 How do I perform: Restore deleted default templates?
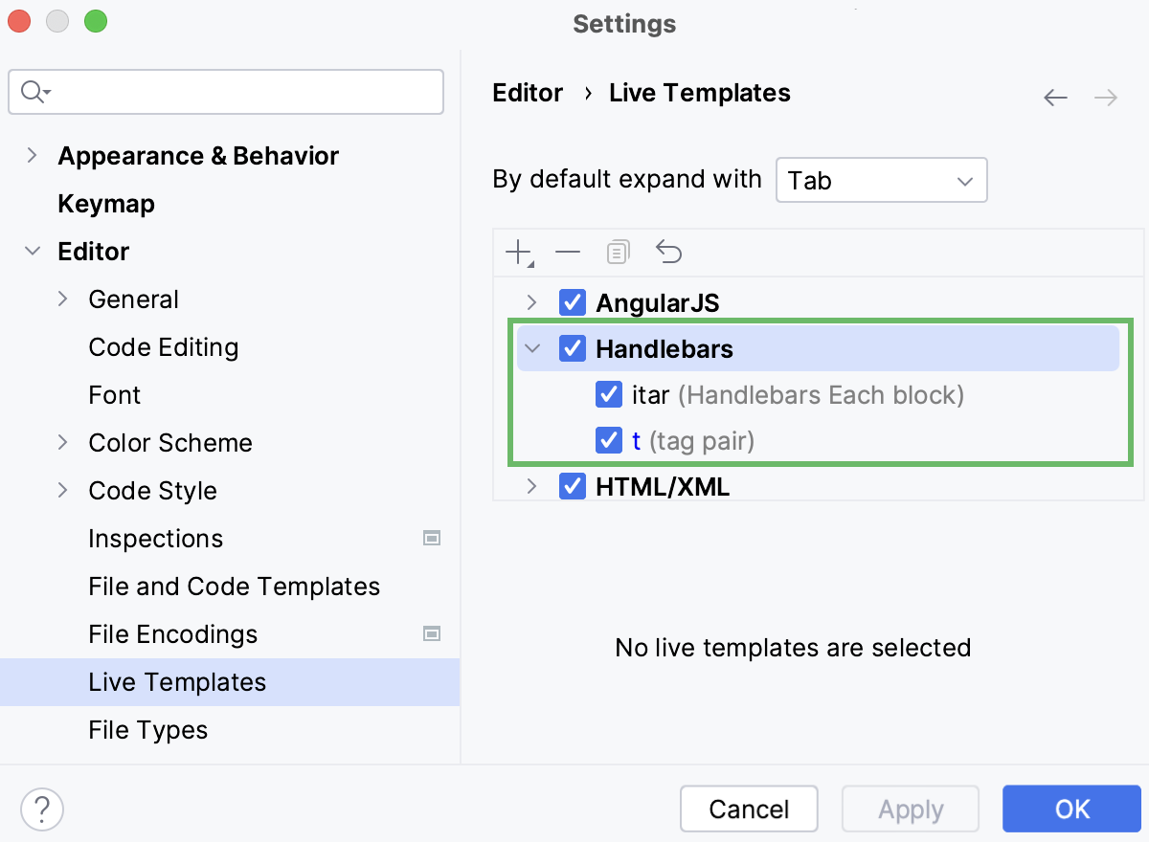coord(668,252)
